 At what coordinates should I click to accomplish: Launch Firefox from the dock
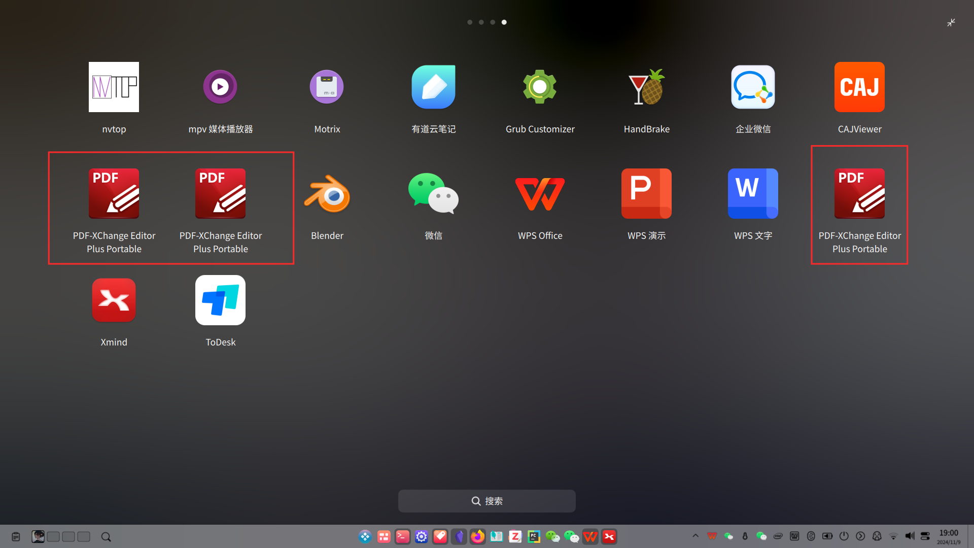478,536
